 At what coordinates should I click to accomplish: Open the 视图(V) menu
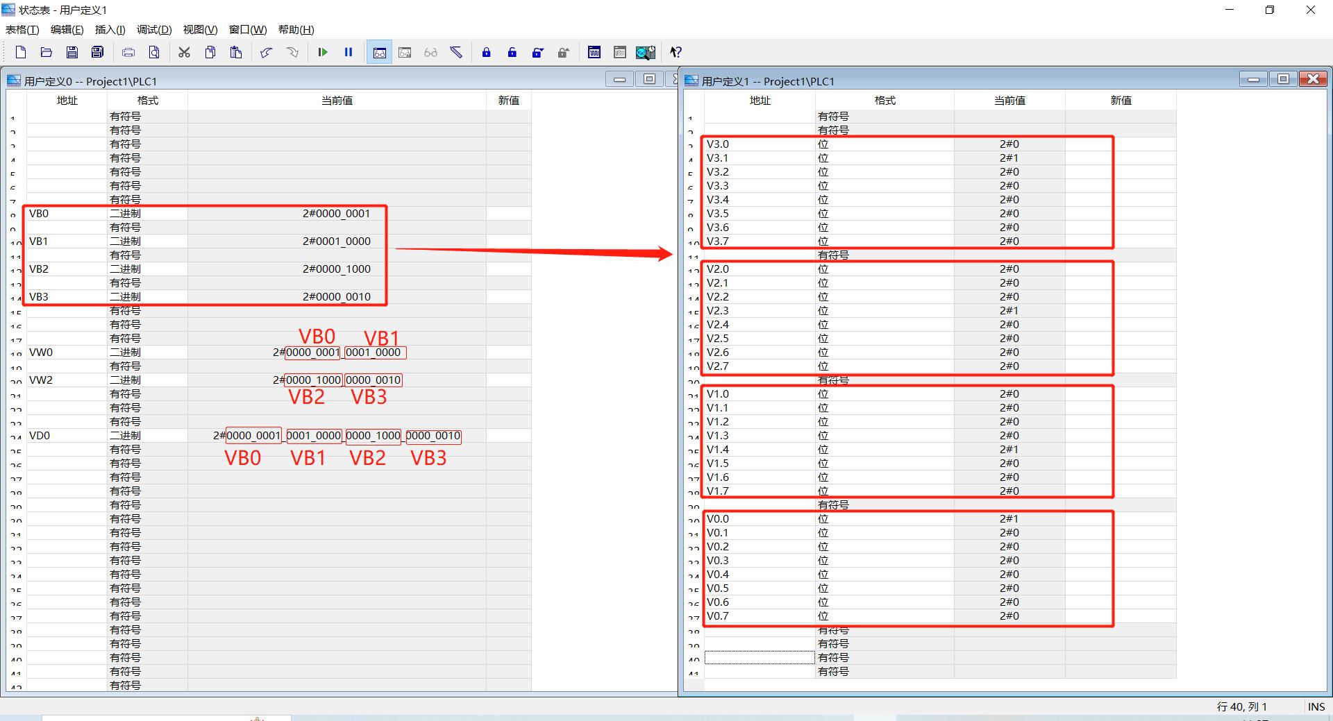pos(200,29)
